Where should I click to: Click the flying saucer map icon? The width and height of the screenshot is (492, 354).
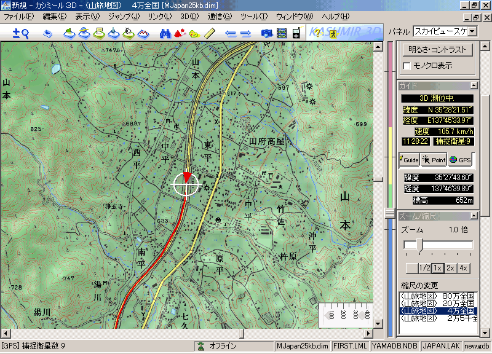(84, 33)
